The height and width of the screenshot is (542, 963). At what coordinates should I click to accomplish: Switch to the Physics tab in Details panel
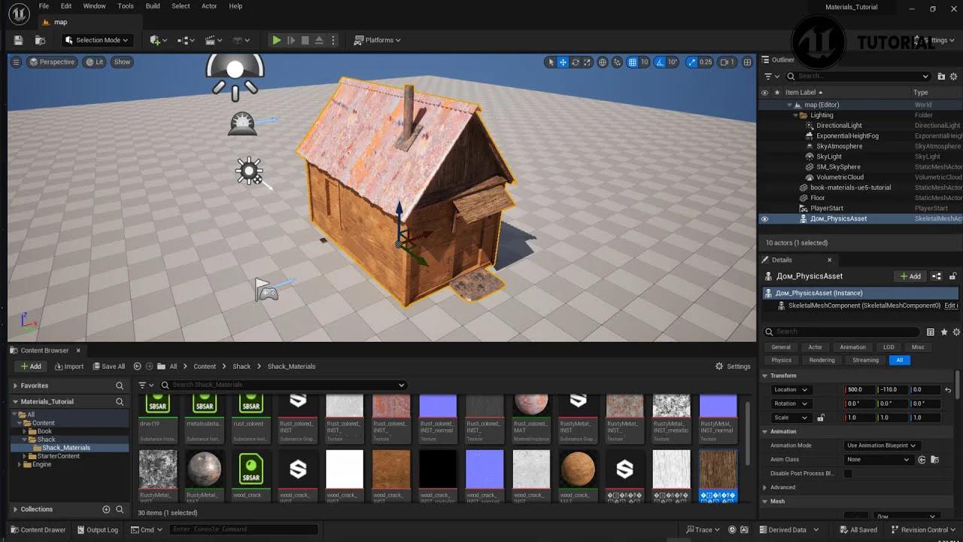[x=780, y=360]
